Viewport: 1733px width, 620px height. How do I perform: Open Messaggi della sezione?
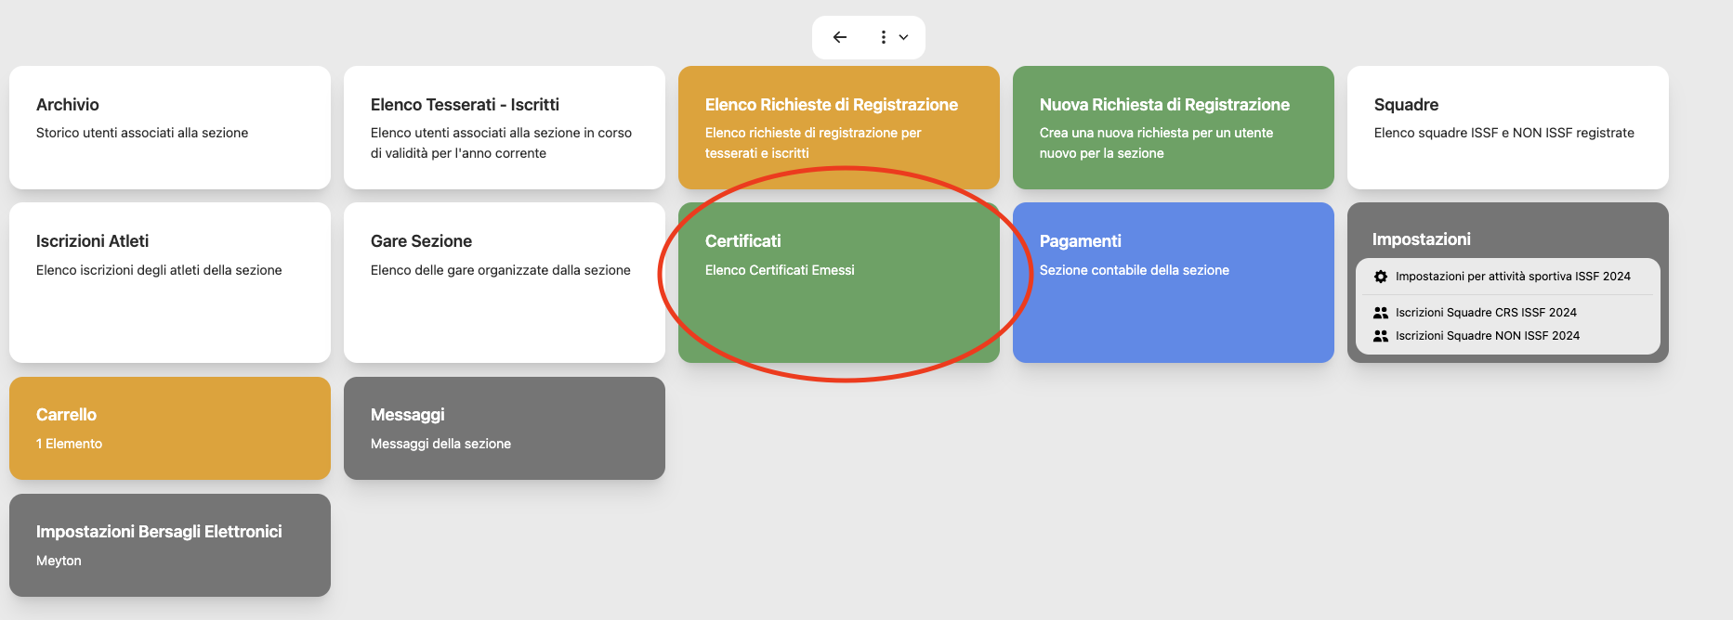505,428
